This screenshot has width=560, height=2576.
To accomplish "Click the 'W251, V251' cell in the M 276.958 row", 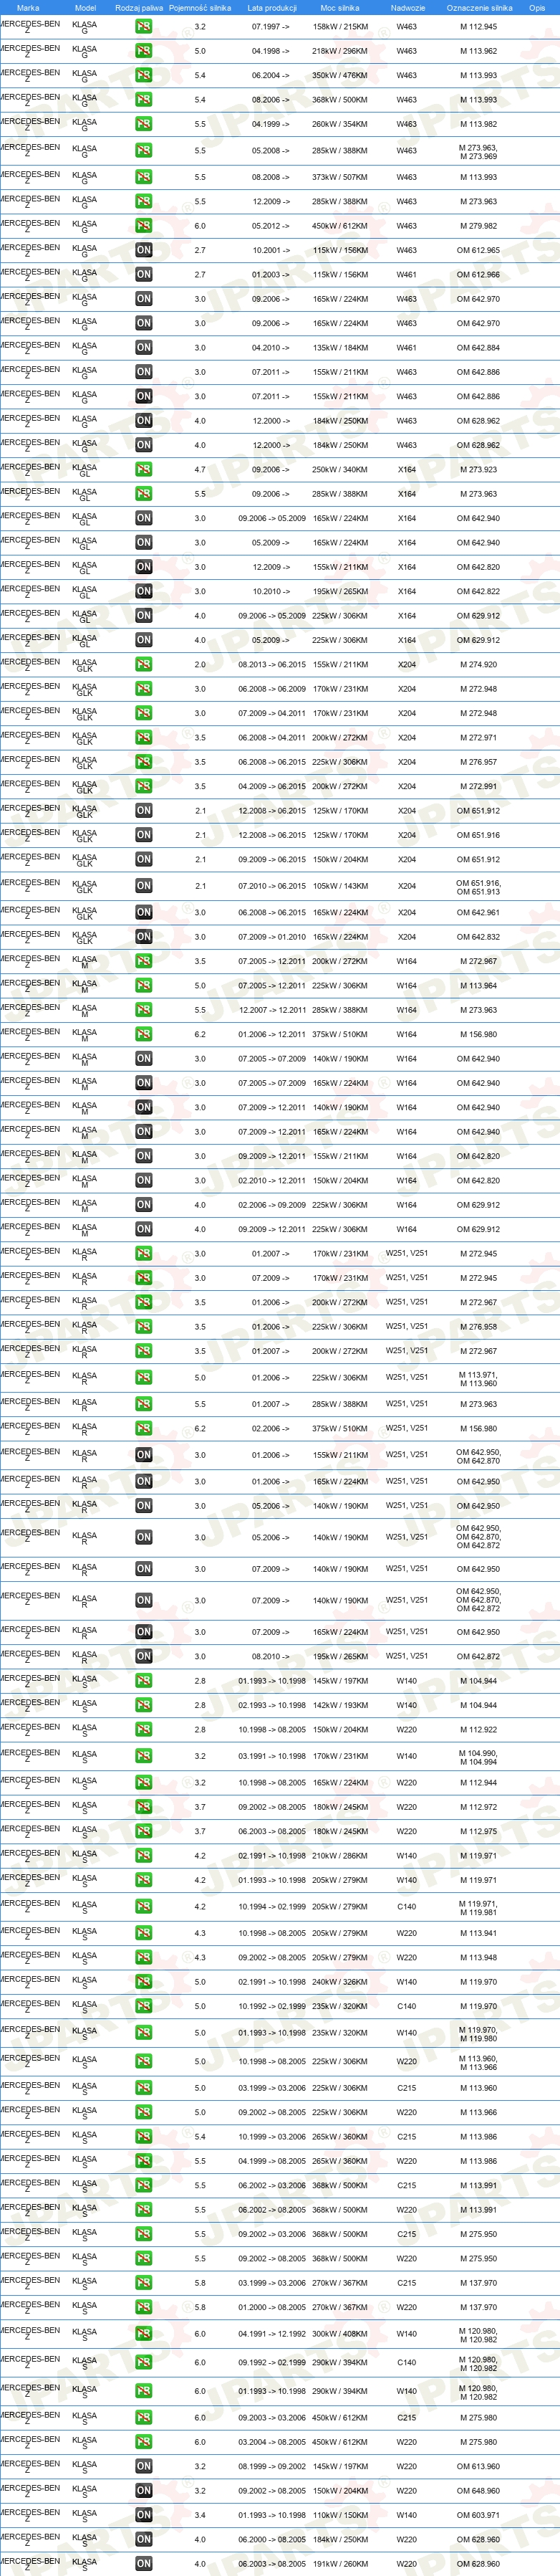I will tap(407, 1327).
